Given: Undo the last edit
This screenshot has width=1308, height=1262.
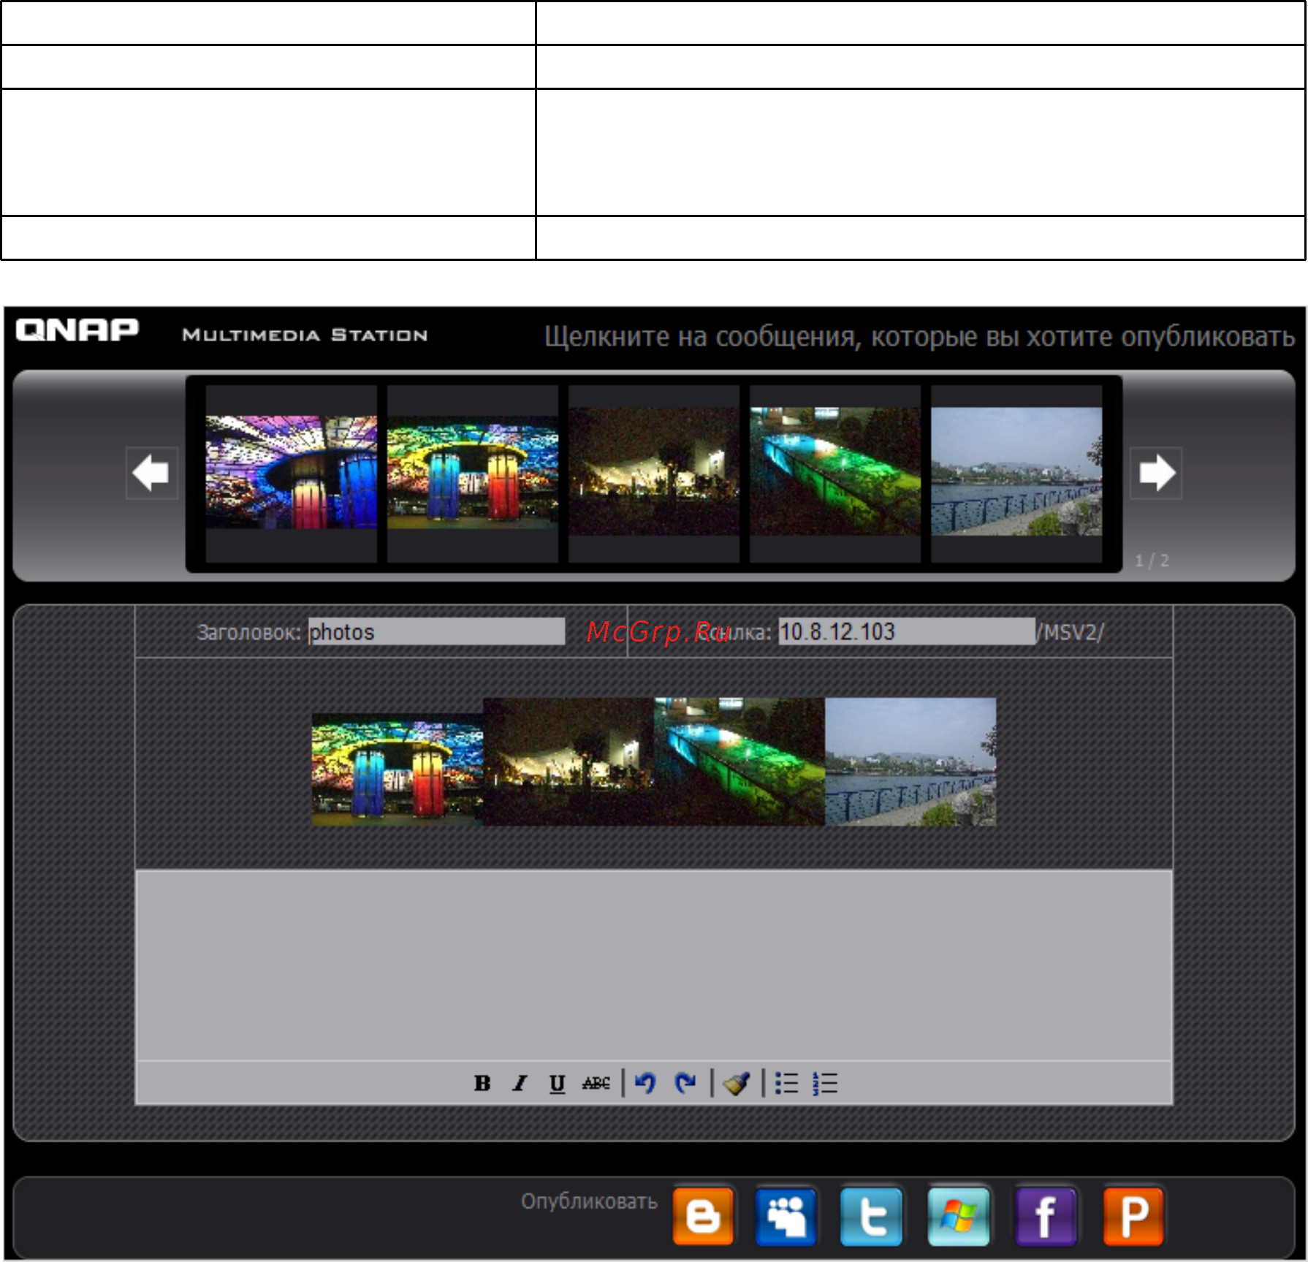Looking at the screenshot, I should tap(645, 1082).
